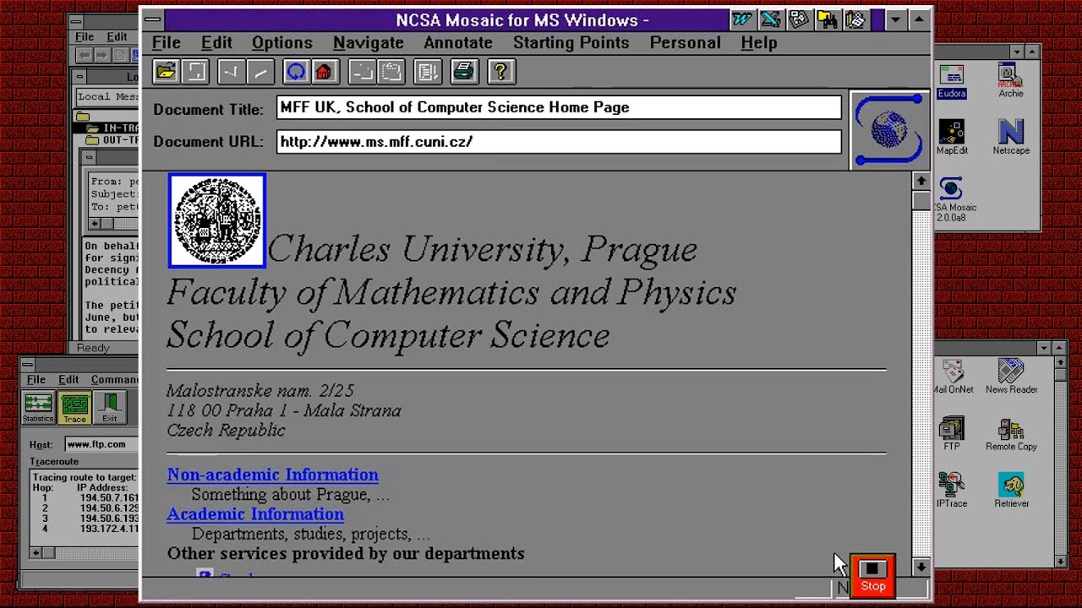Click hop 1 IP address 194.50.7.161

109,498
